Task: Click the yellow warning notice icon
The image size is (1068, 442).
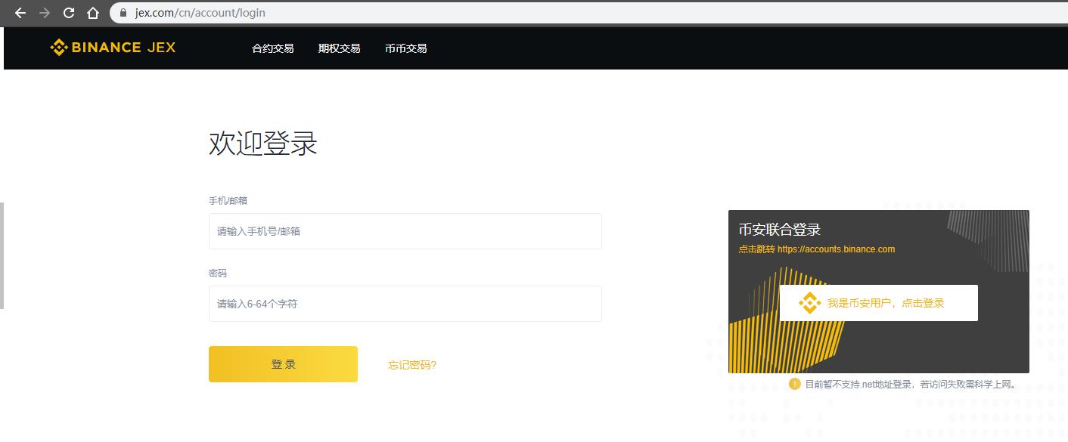Action: [794, 384]
